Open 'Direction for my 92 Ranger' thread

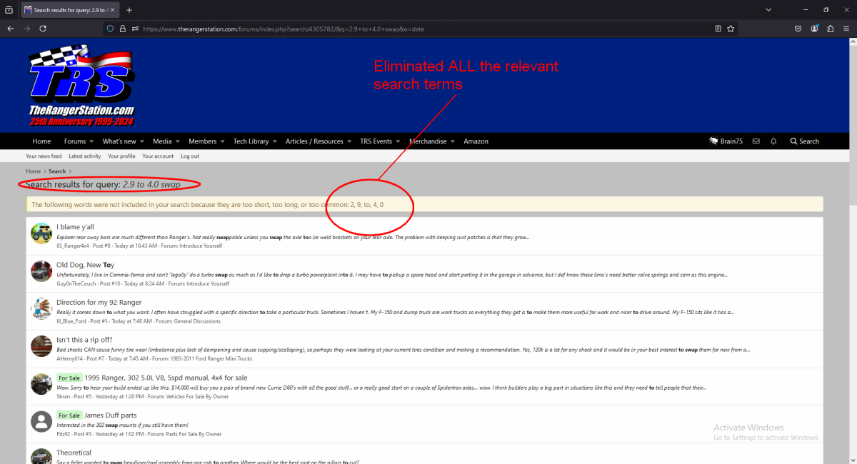99,302
